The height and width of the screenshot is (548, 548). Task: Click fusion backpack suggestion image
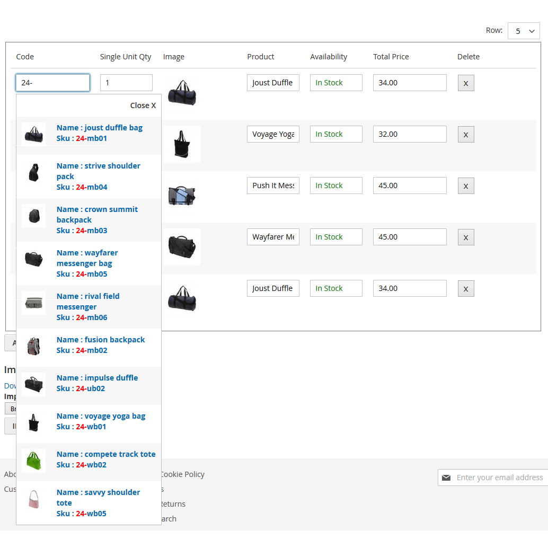coord(33,346)
